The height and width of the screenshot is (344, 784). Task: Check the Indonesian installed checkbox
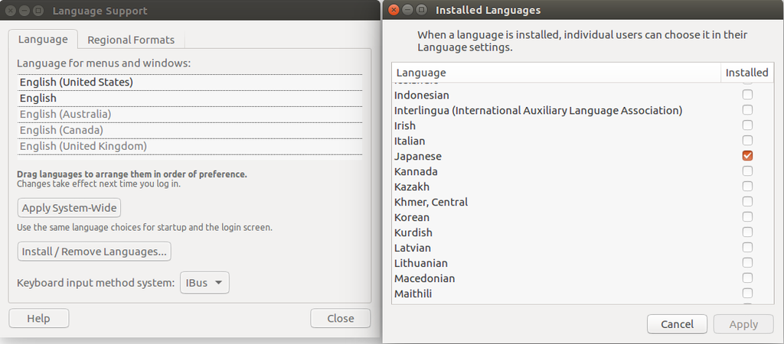747,94
